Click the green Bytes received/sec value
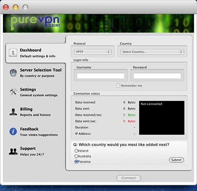This screenshot has height=191, width=197. tap(129, 115)
